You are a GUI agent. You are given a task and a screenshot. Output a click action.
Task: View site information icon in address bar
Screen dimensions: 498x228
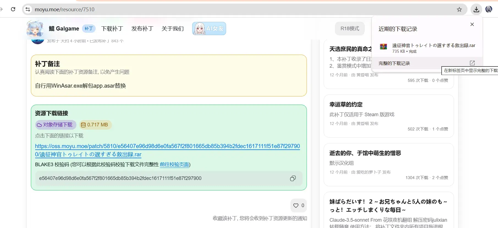[x=28, y=10]
